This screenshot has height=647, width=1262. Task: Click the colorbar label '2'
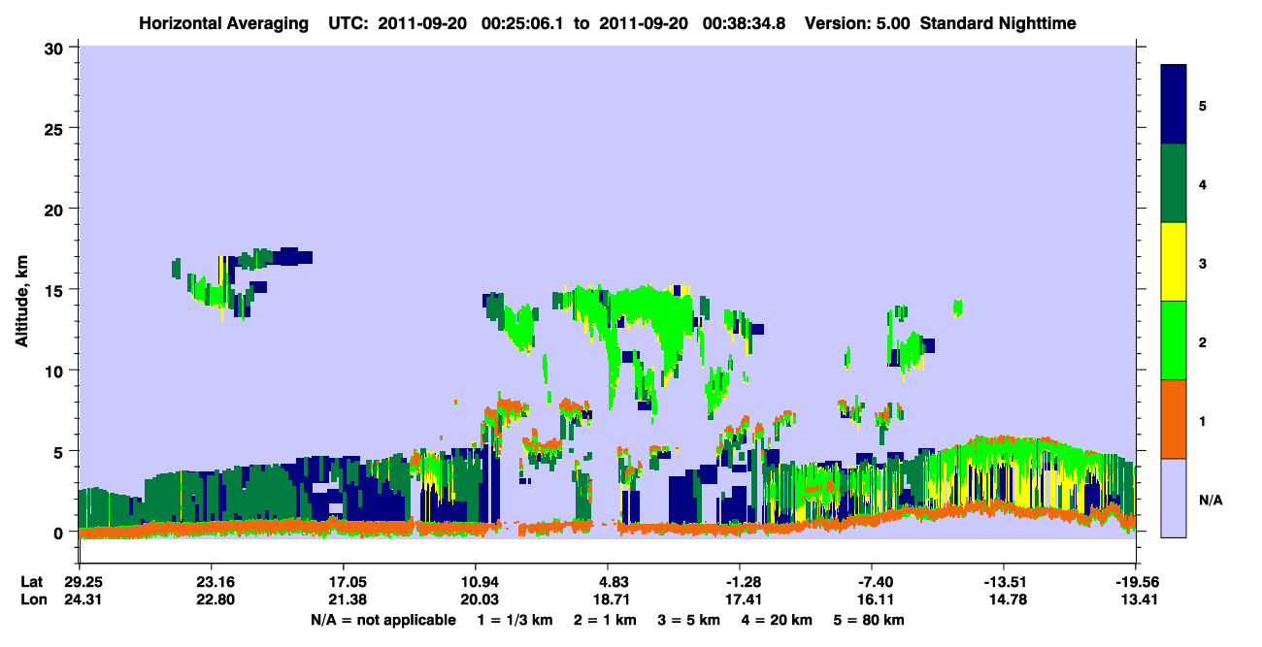1203,341
